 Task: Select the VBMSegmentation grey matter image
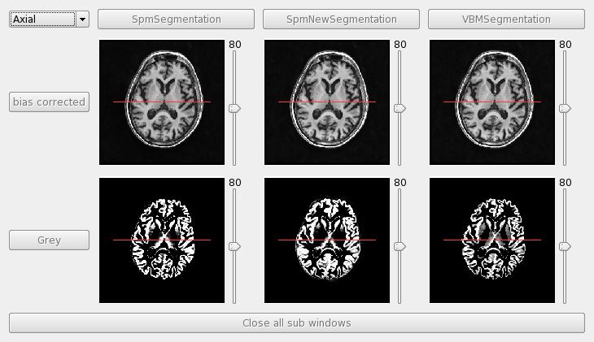[492, 240]
